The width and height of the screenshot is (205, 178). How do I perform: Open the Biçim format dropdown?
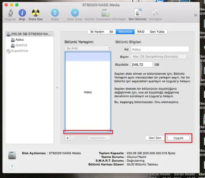pos(160,57)
